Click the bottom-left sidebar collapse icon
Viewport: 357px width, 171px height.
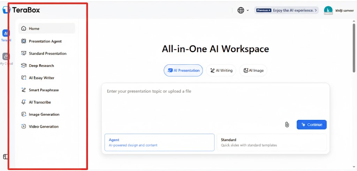click(6, 157)
